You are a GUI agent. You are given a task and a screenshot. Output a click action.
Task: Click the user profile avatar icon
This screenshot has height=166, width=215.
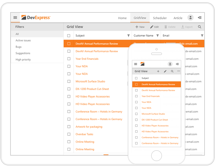[190, 18]
